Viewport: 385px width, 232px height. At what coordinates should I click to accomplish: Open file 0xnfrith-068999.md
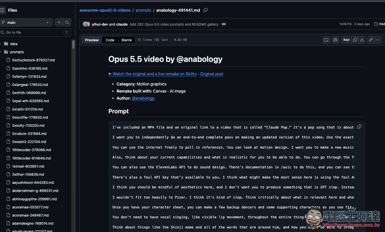29,93
